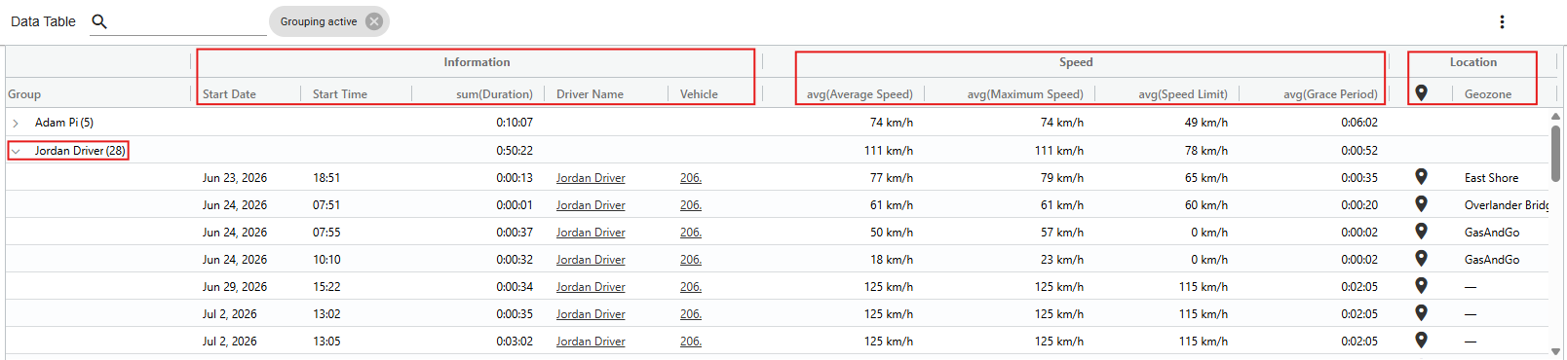
Task: Select East Shore geozone cell
Action: pyautogui.click(x=1491, y=178)
